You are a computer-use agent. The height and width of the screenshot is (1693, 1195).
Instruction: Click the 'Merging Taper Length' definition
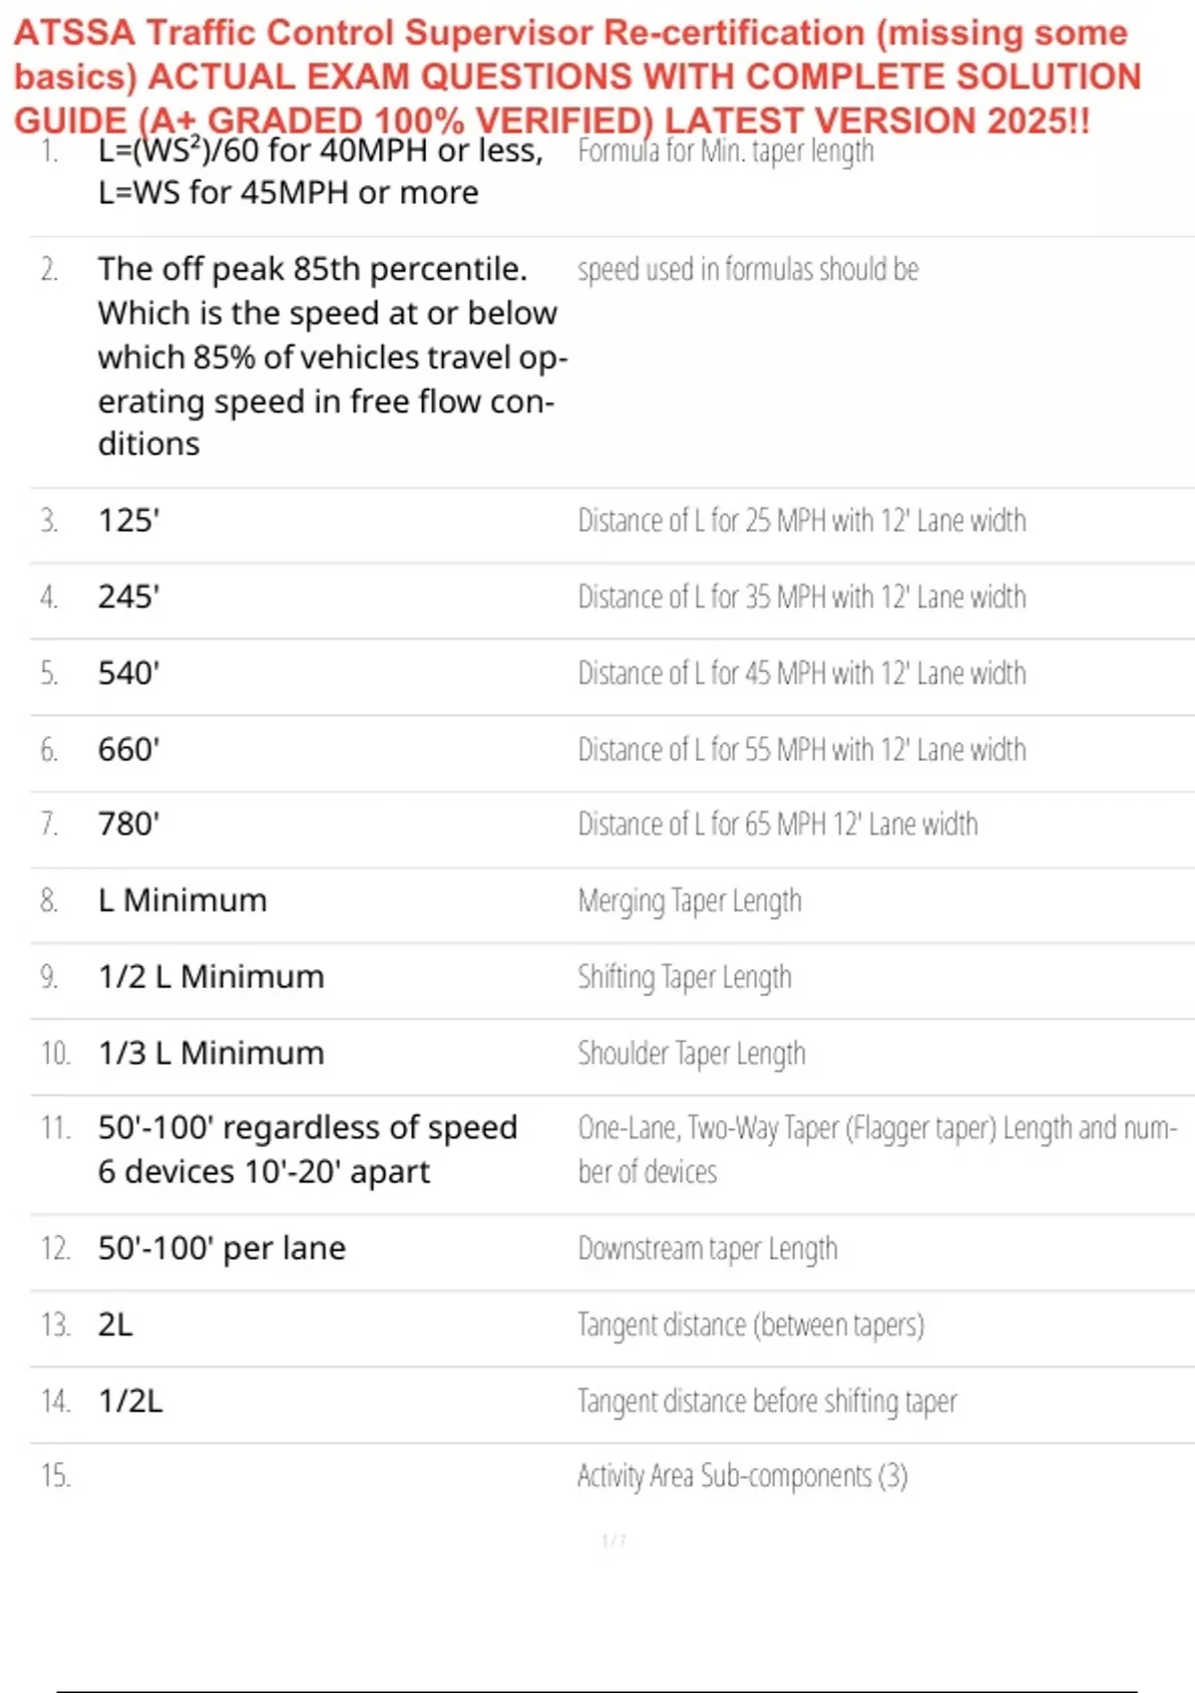click(x=689, y=901)
